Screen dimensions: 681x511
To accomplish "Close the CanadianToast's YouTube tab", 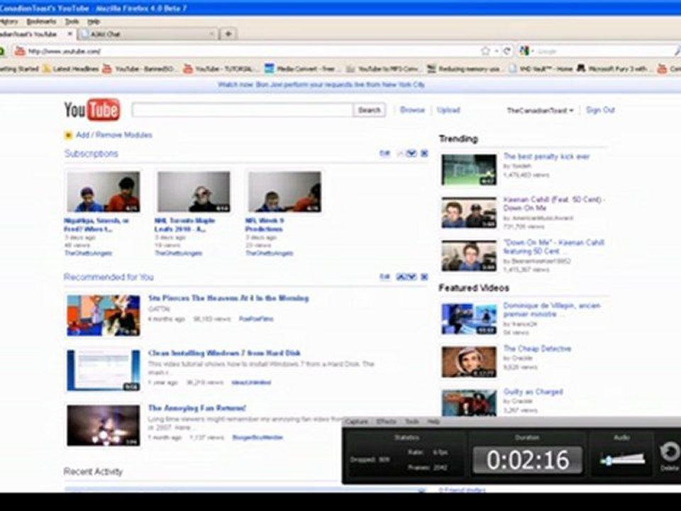I will (x=70, y=33).
